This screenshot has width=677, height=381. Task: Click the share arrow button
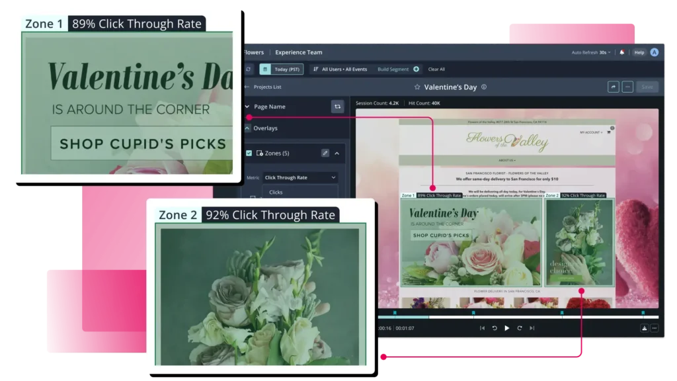[x=614, y=87]
